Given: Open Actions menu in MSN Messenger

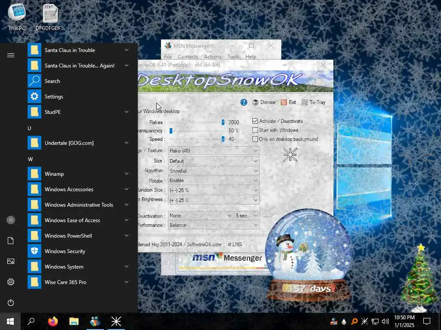Looking at the screenshot, I should tap(213, 56).
